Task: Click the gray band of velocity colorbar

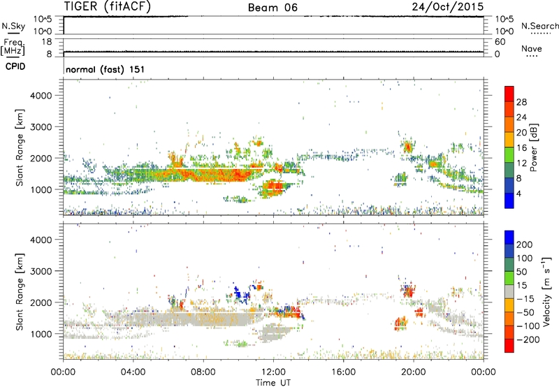Action: [509, 291]
